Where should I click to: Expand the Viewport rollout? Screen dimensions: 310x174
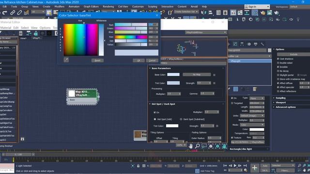[280, 102]
